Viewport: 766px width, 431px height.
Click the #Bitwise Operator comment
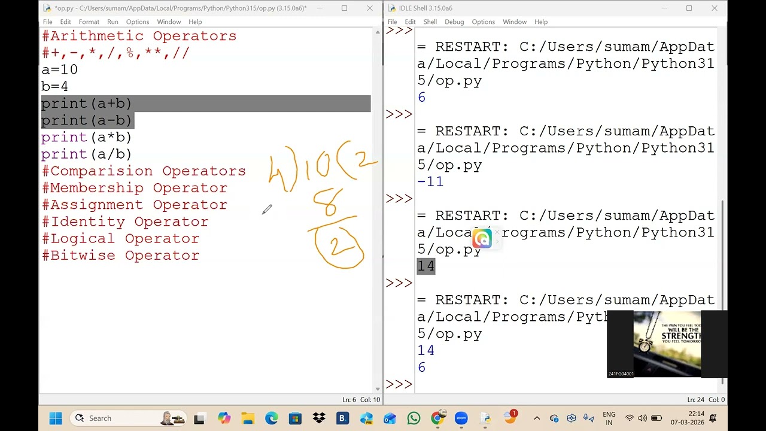tap(120, 255)
